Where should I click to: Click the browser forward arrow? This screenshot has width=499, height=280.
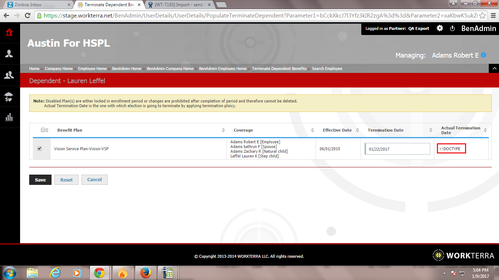pyautogui.click(x=17, y=15)
